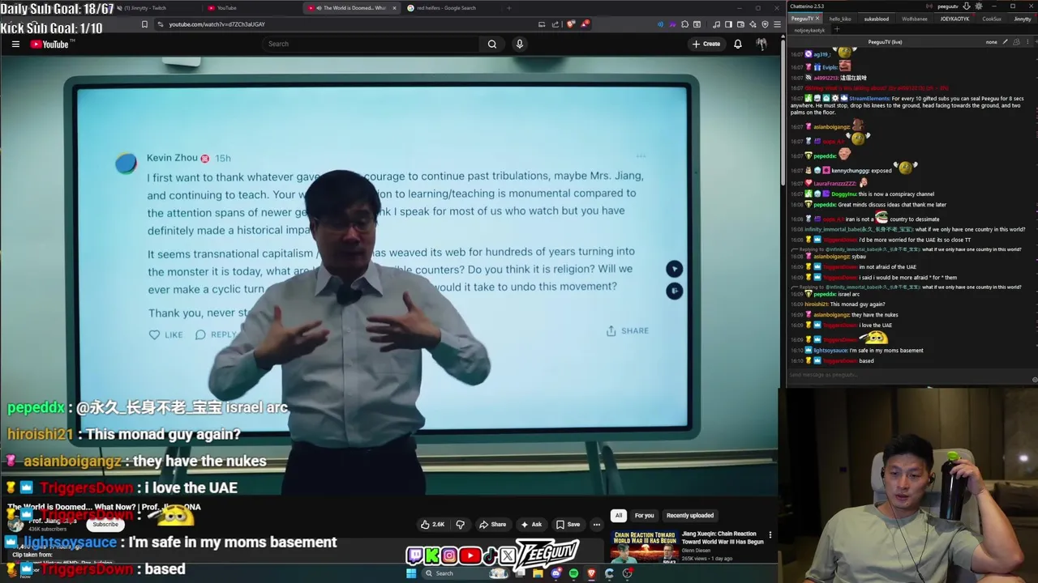The image size is (1038, 583).
Task: Open options for Chain Reaction recommended video
Action: point(770,535)
